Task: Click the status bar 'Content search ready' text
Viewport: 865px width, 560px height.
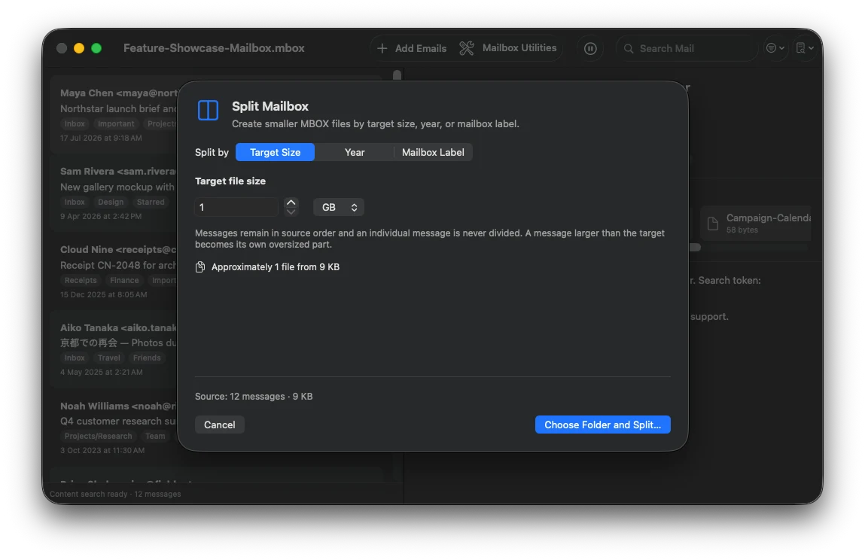Action: (89, 495)
